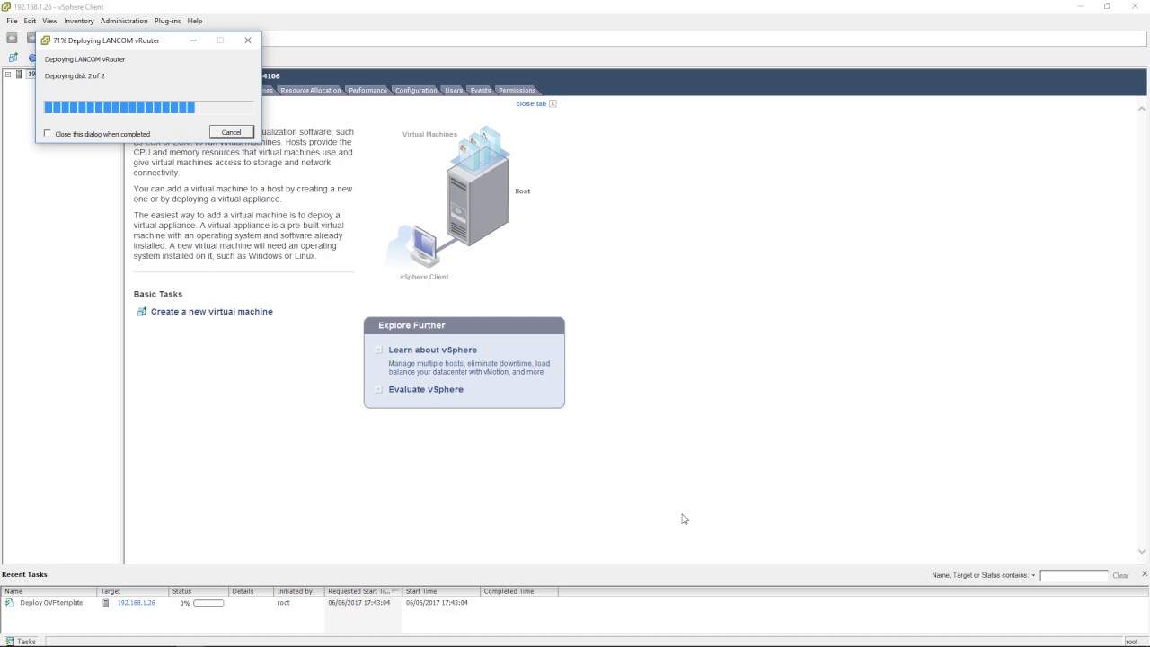This screenshot has height=647, width=1150.
Task: Open Learn about vSphere link
Action: [433, 350]
